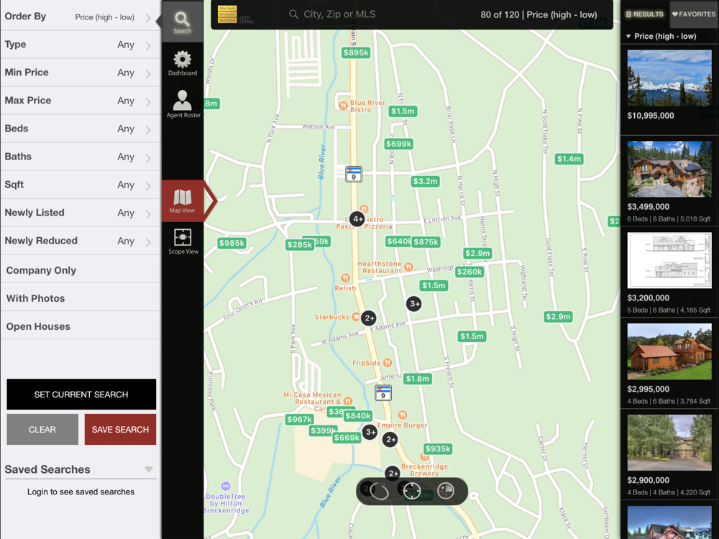Open the Agent Roster icon

pyautogui.click(x=183, y=104)
